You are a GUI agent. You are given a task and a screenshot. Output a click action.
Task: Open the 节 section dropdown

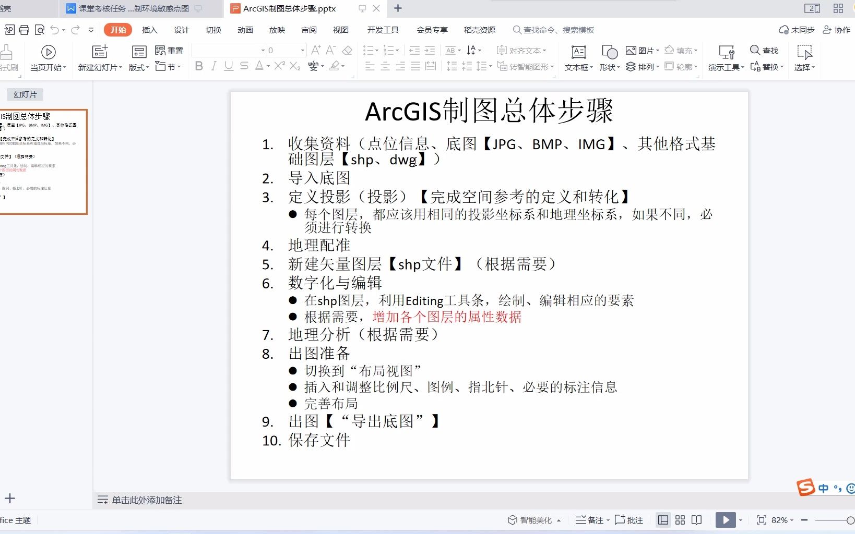click(x=168, y=66)
